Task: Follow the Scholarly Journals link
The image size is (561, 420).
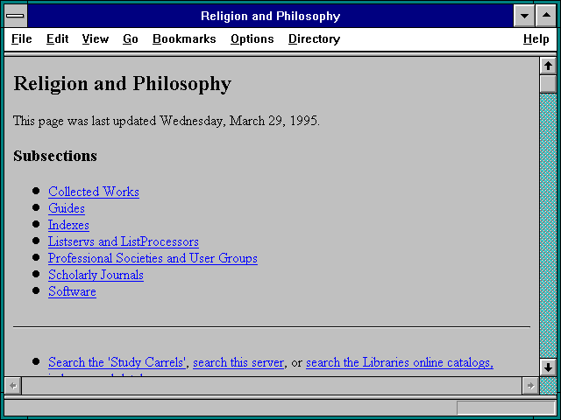Action: click(96, 275)
